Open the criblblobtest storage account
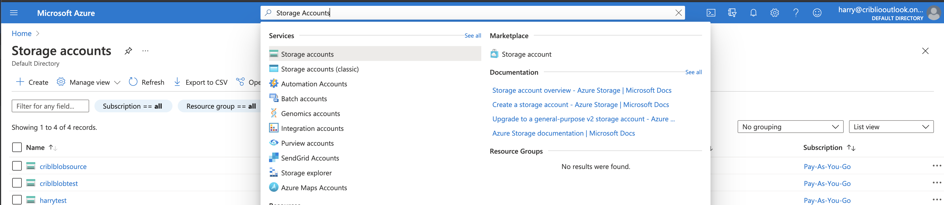Screen dimensions: 944x205 (x=59, y=183)
